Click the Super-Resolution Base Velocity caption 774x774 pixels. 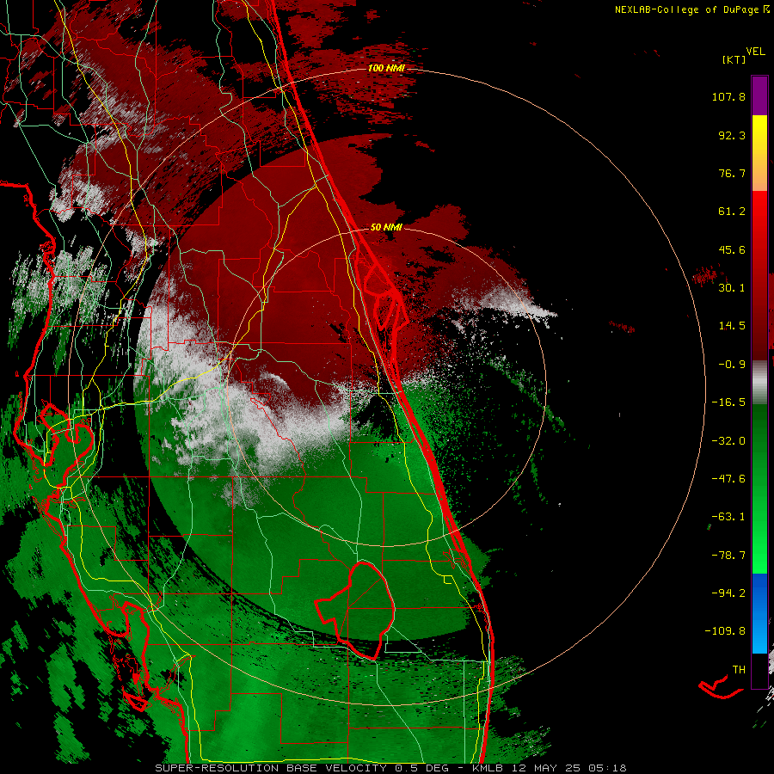point(390,768)
